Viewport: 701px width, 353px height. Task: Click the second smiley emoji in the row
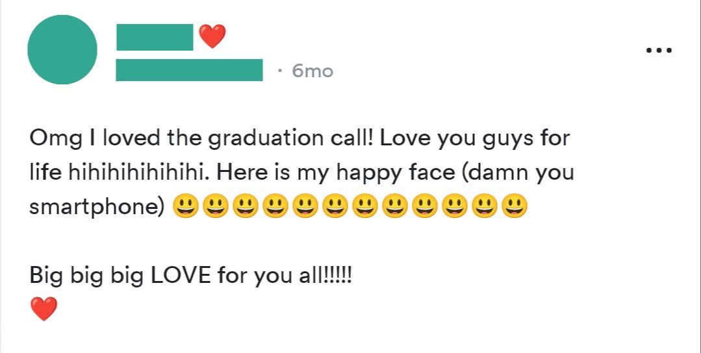tap(215, 208)
